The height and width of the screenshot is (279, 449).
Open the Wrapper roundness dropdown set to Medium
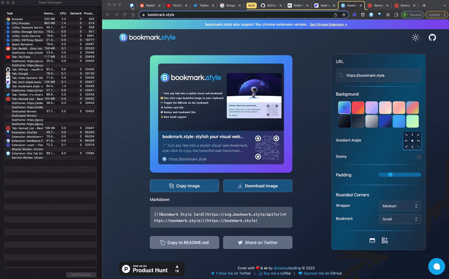pos(400,206)
